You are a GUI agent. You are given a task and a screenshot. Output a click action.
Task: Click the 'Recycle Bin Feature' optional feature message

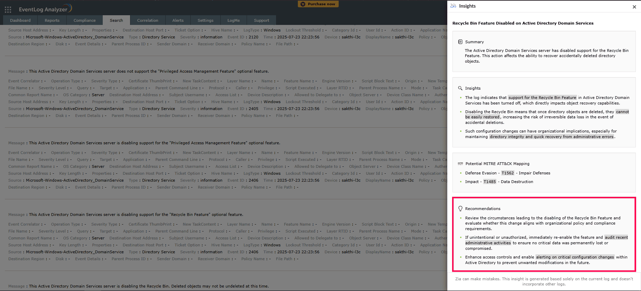136,215
